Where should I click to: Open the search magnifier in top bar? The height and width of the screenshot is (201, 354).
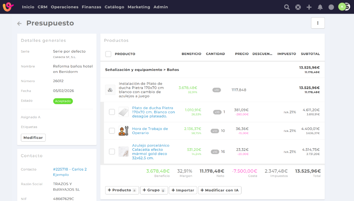287,7
